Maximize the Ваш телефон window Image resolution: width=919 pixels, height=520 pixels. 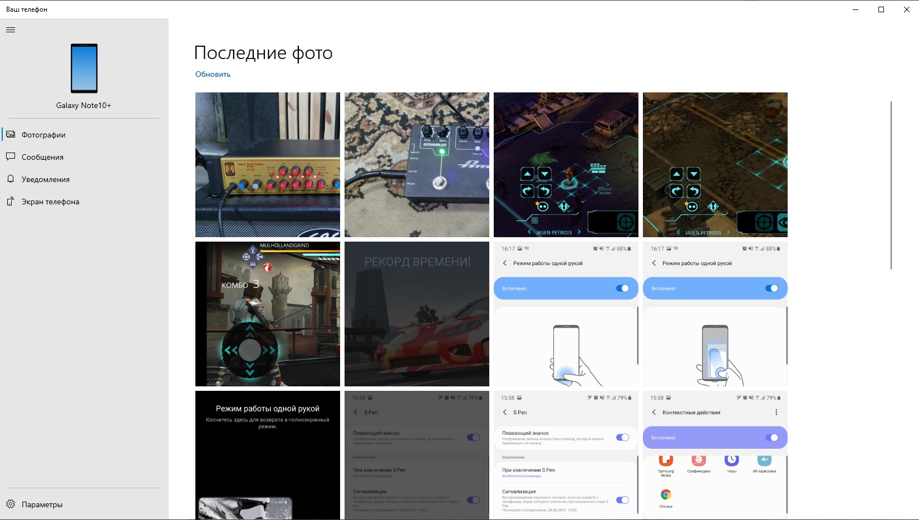[x=881, y=9]
